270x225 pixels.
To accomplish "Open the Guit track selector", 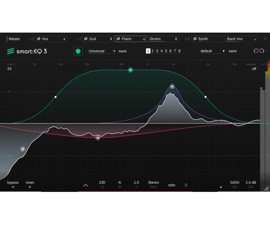I will point(98,39).
